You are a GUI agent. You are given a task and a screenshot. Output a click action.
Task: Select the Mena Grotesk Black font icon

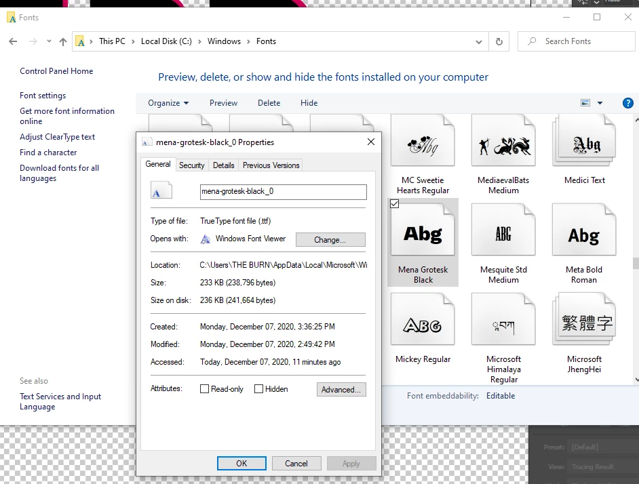(x=423, y=230)
